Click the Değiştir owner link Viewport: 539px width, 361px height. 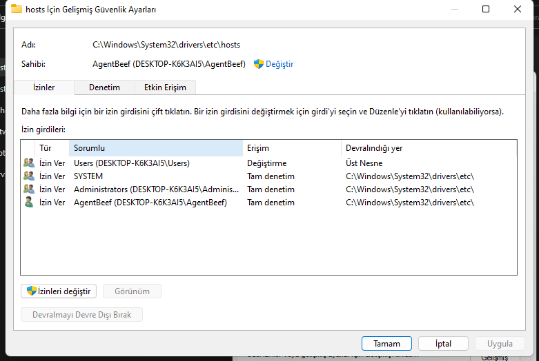[x=280, y=64]
